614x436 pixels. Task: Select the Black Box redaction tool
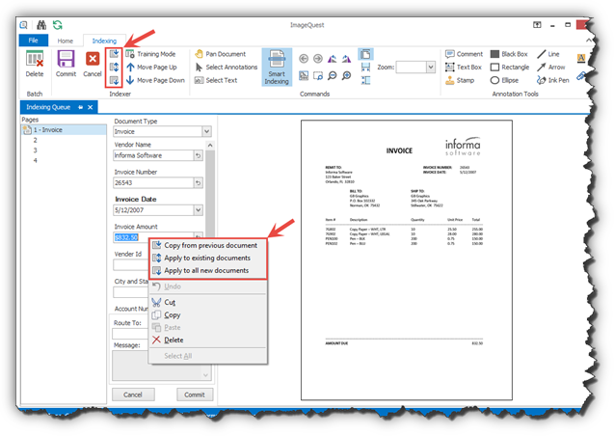point(509,54)
